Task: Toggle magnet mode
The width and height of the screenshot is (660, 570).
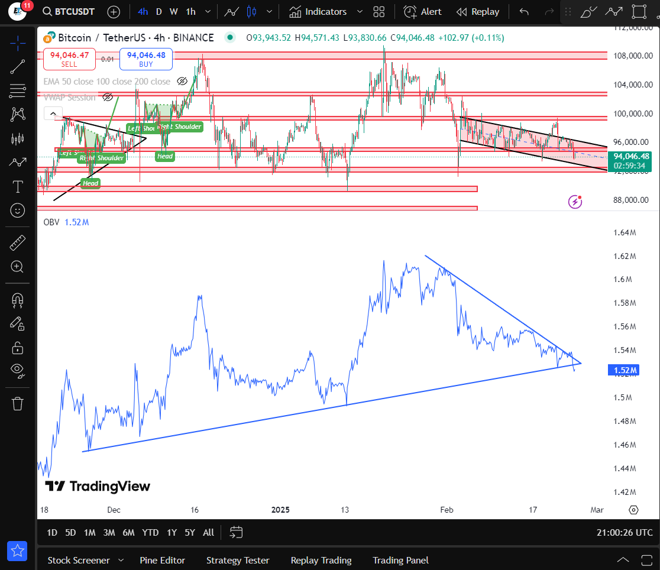Action: pyautogui.click(x=18, y=300)
